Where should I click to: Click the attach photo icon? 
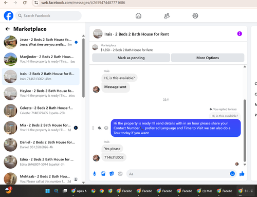(103, 174)
